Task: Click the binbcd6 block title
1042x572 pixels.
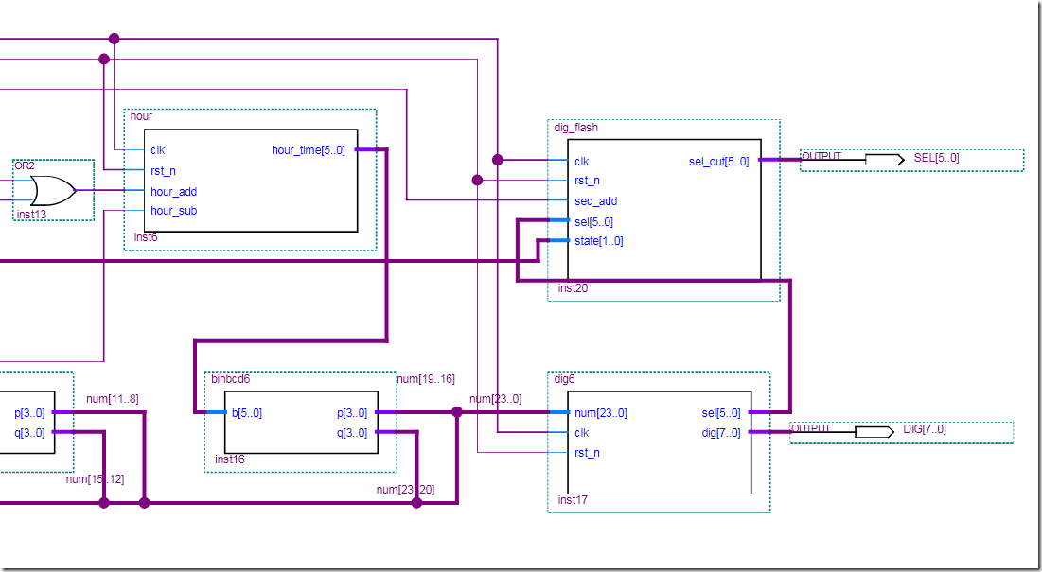Action: click(231, 379)
